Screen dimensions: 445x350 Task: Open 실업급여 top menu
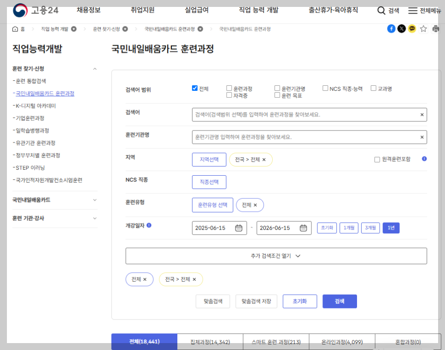coord(197,10)
